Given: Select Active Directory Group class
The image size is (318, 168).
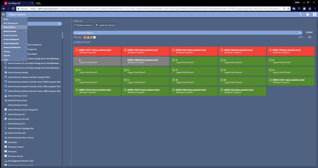Looking at the screenshot, I should (17, 100).
